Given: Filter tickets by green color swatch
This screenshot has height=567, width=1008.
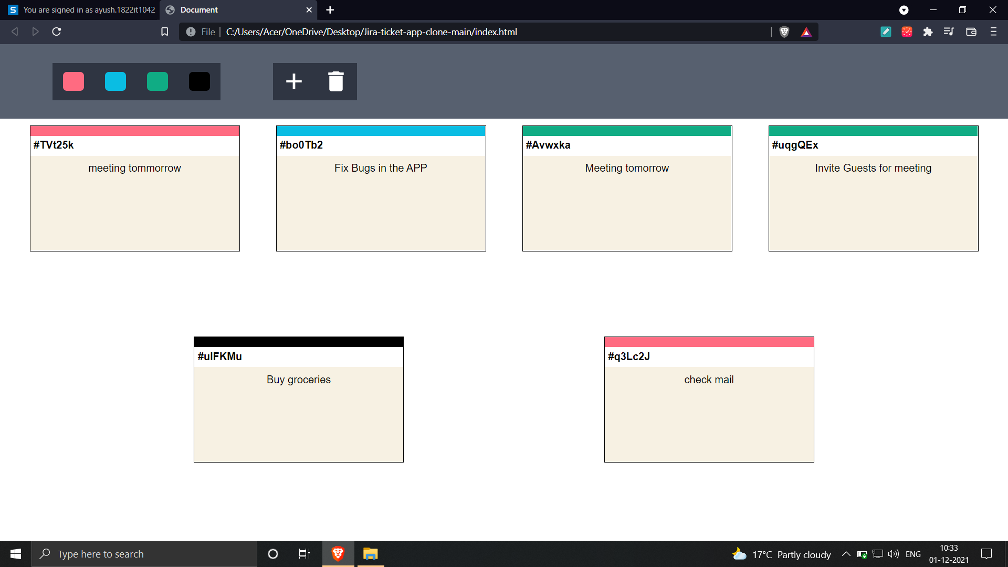Looking at the screenshot, I should tap(157, 81).
